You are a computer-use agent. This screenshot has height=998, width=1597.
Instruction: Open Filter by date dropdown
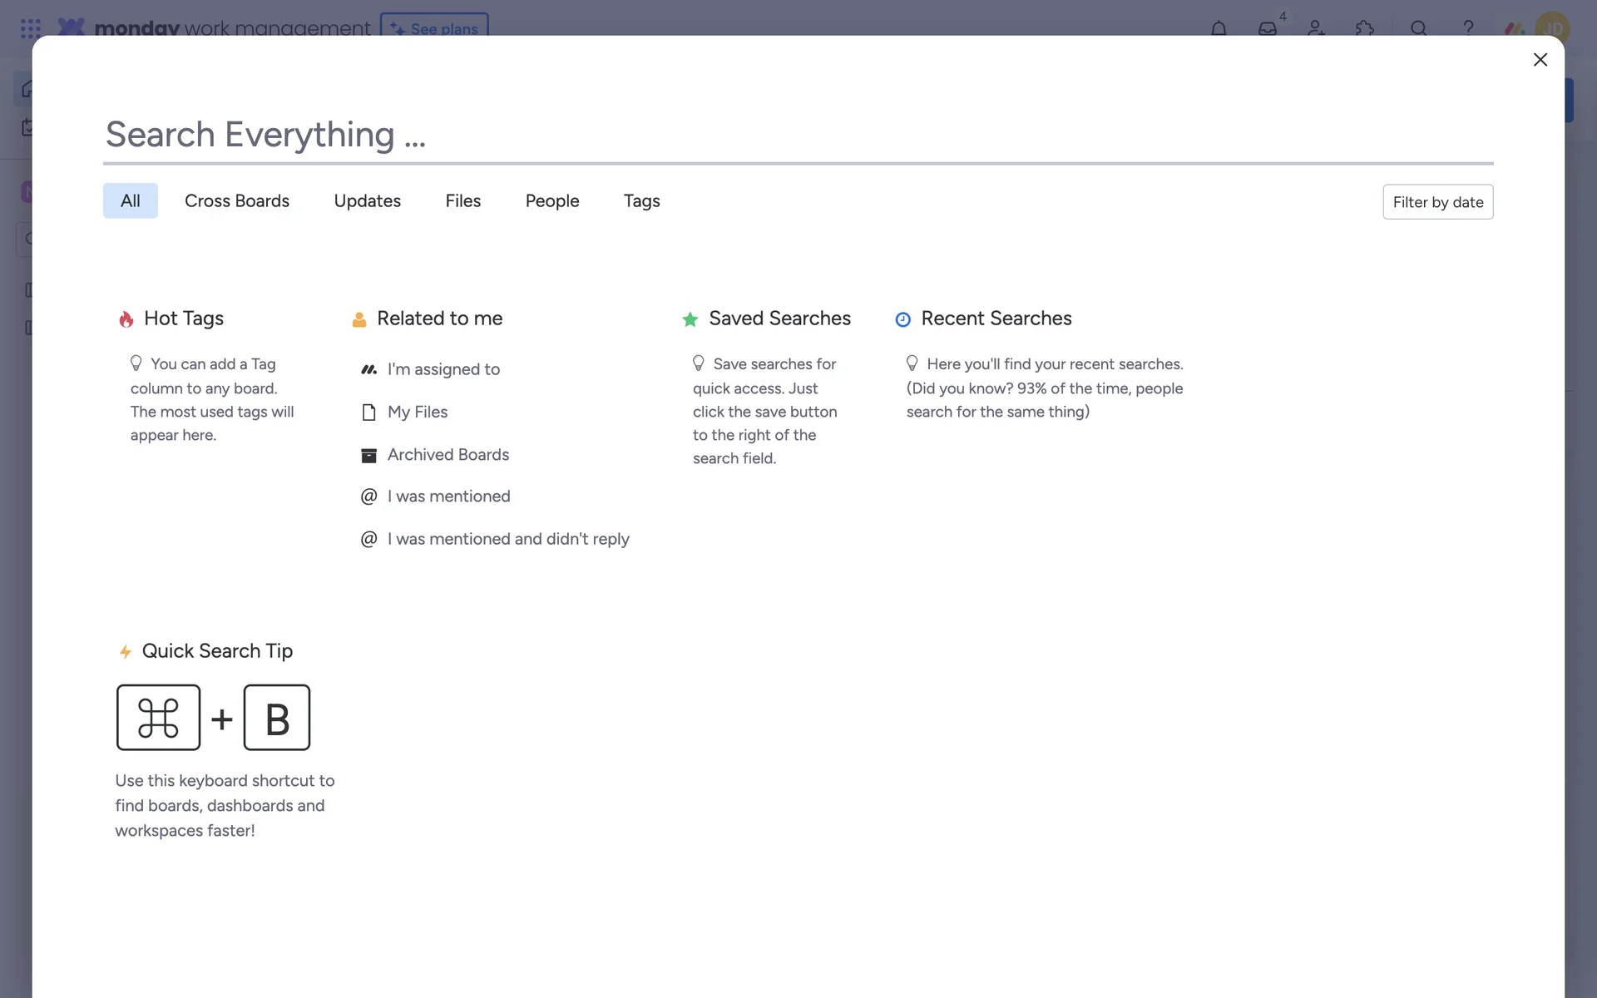point(1437,202)
